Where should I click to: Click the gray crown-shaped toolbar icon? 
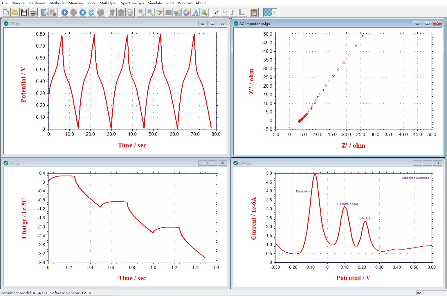click(x=121, y=12)
